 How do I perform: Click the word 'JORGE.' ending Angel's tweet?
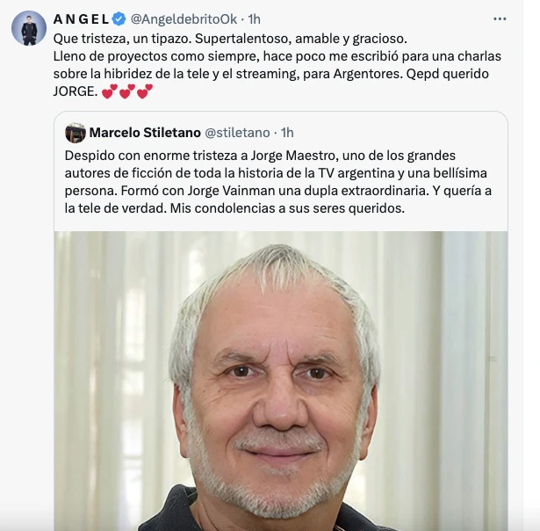tap(76, 91)
